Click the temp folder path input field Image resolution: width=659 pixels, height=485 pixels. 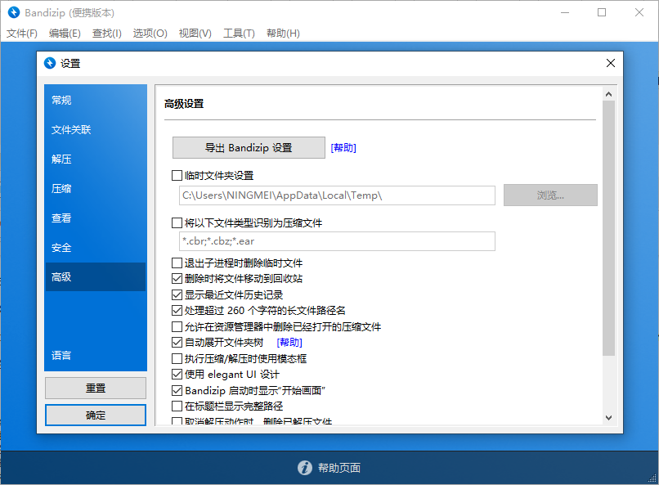click(337, 195)
